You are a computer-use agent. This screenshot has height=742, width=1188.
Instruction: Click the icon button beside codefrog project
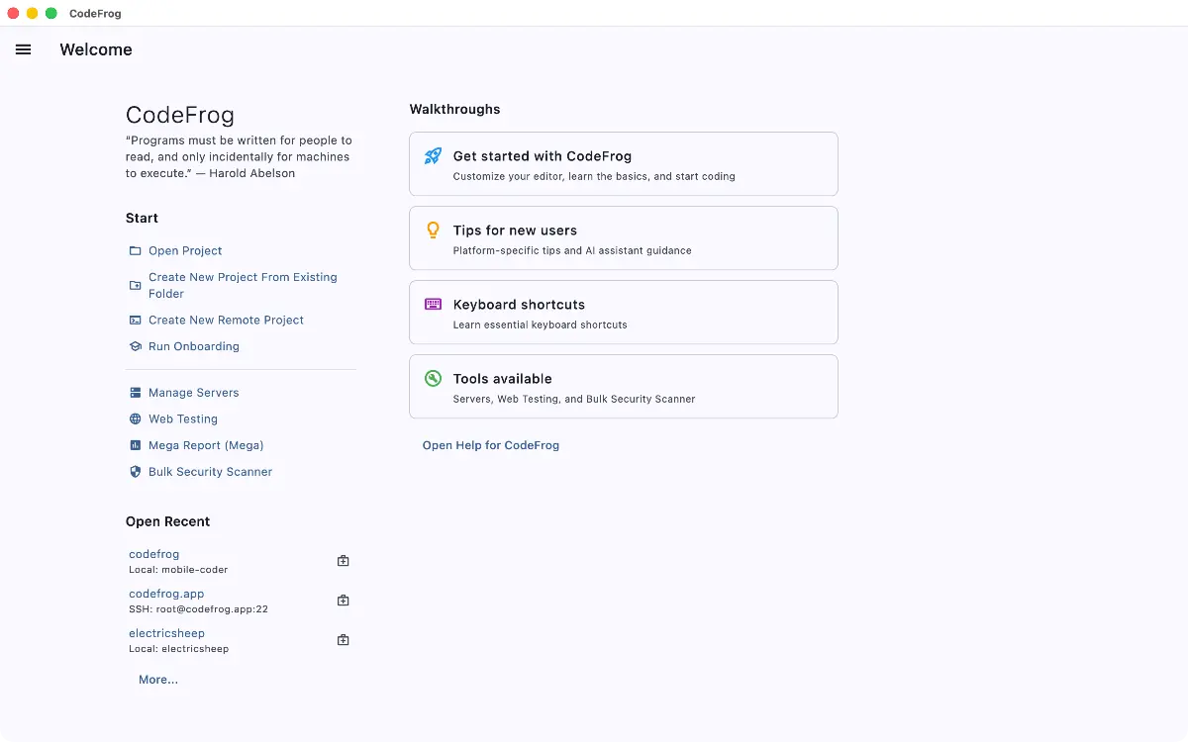(x=344, y=561)
